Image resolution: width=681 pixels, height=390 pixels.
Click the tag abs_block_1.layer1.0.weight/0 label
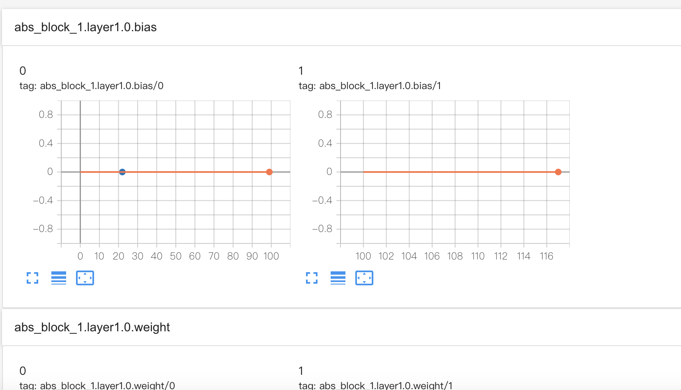click(97, 385)
